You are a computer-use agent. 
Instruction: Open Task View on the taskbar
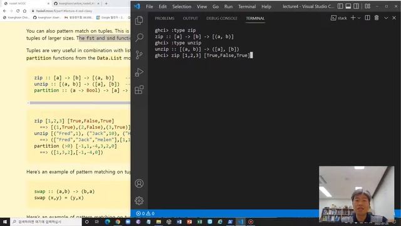tap(97, 222)
